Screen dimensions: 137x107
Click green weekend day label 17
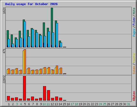click(72, 104)
